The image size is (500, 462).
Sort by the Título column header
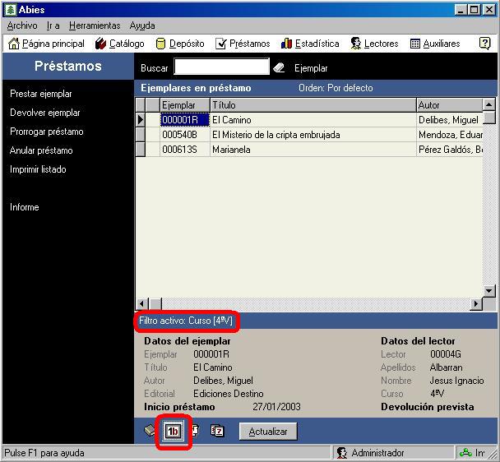312,105
